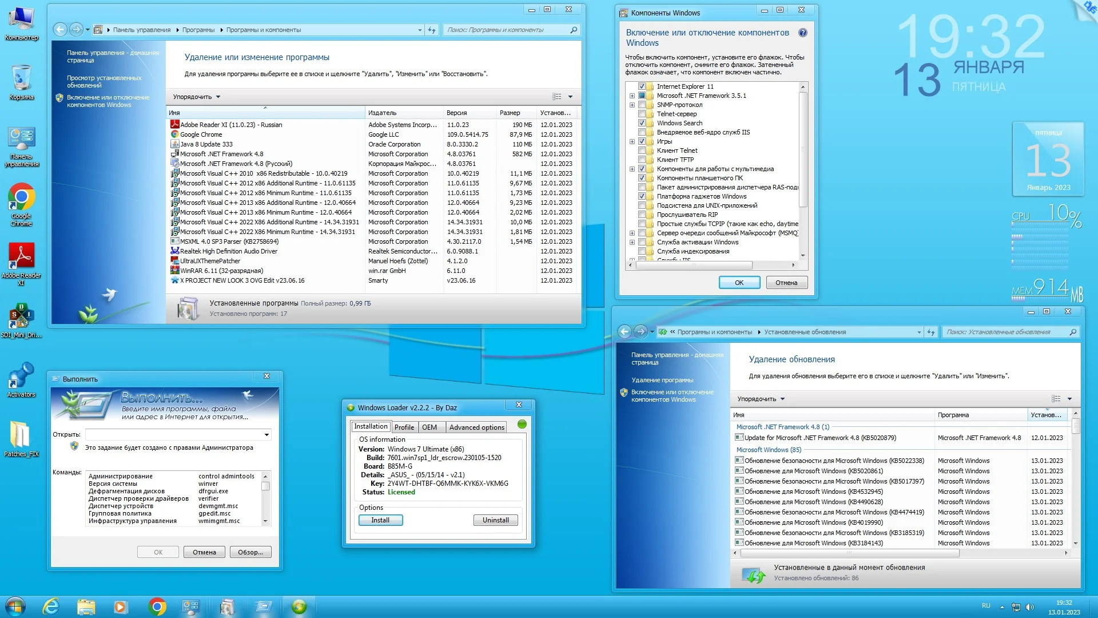Toggle the Windows Search component checkbox

point(642,123)
